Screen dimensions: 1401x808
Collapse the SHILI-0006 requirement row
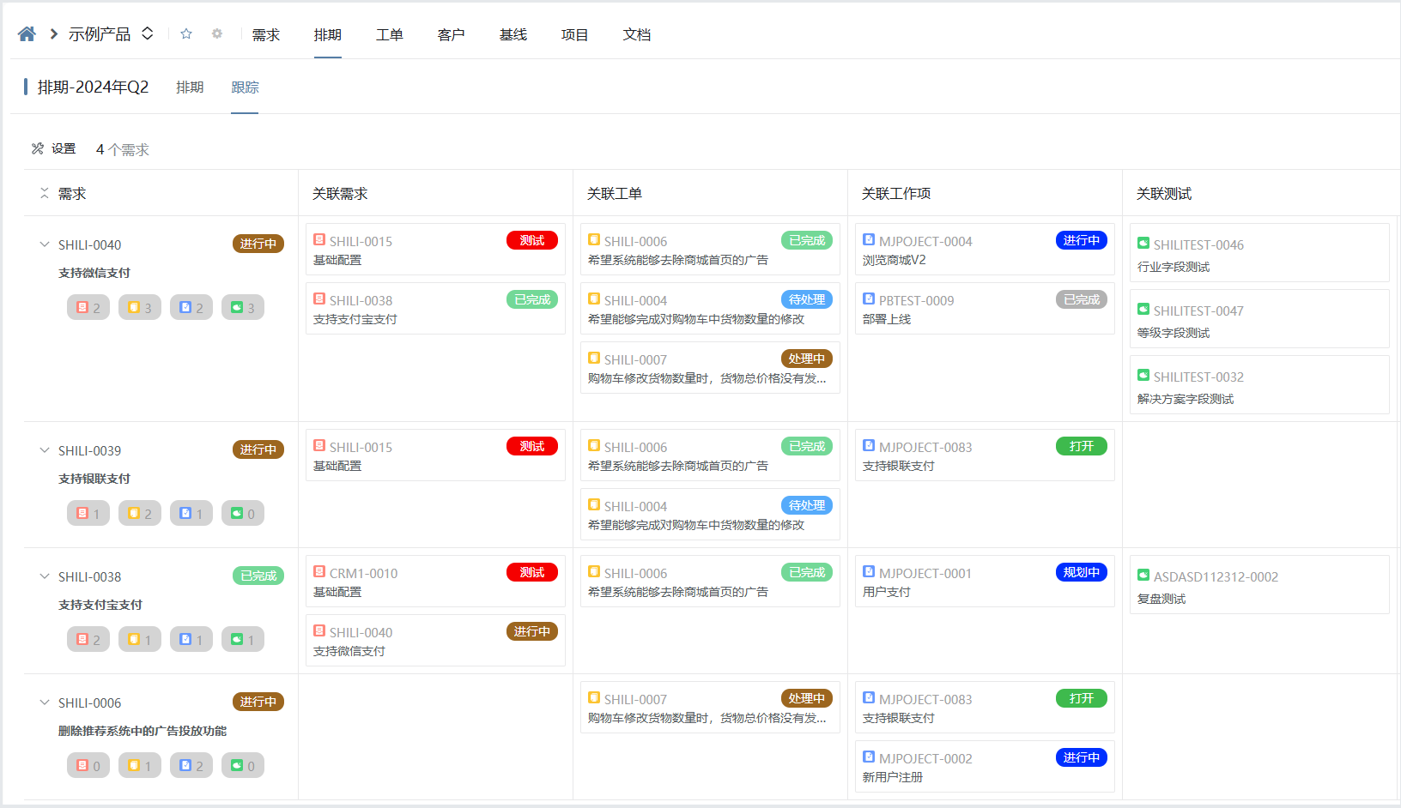[44, 702]
